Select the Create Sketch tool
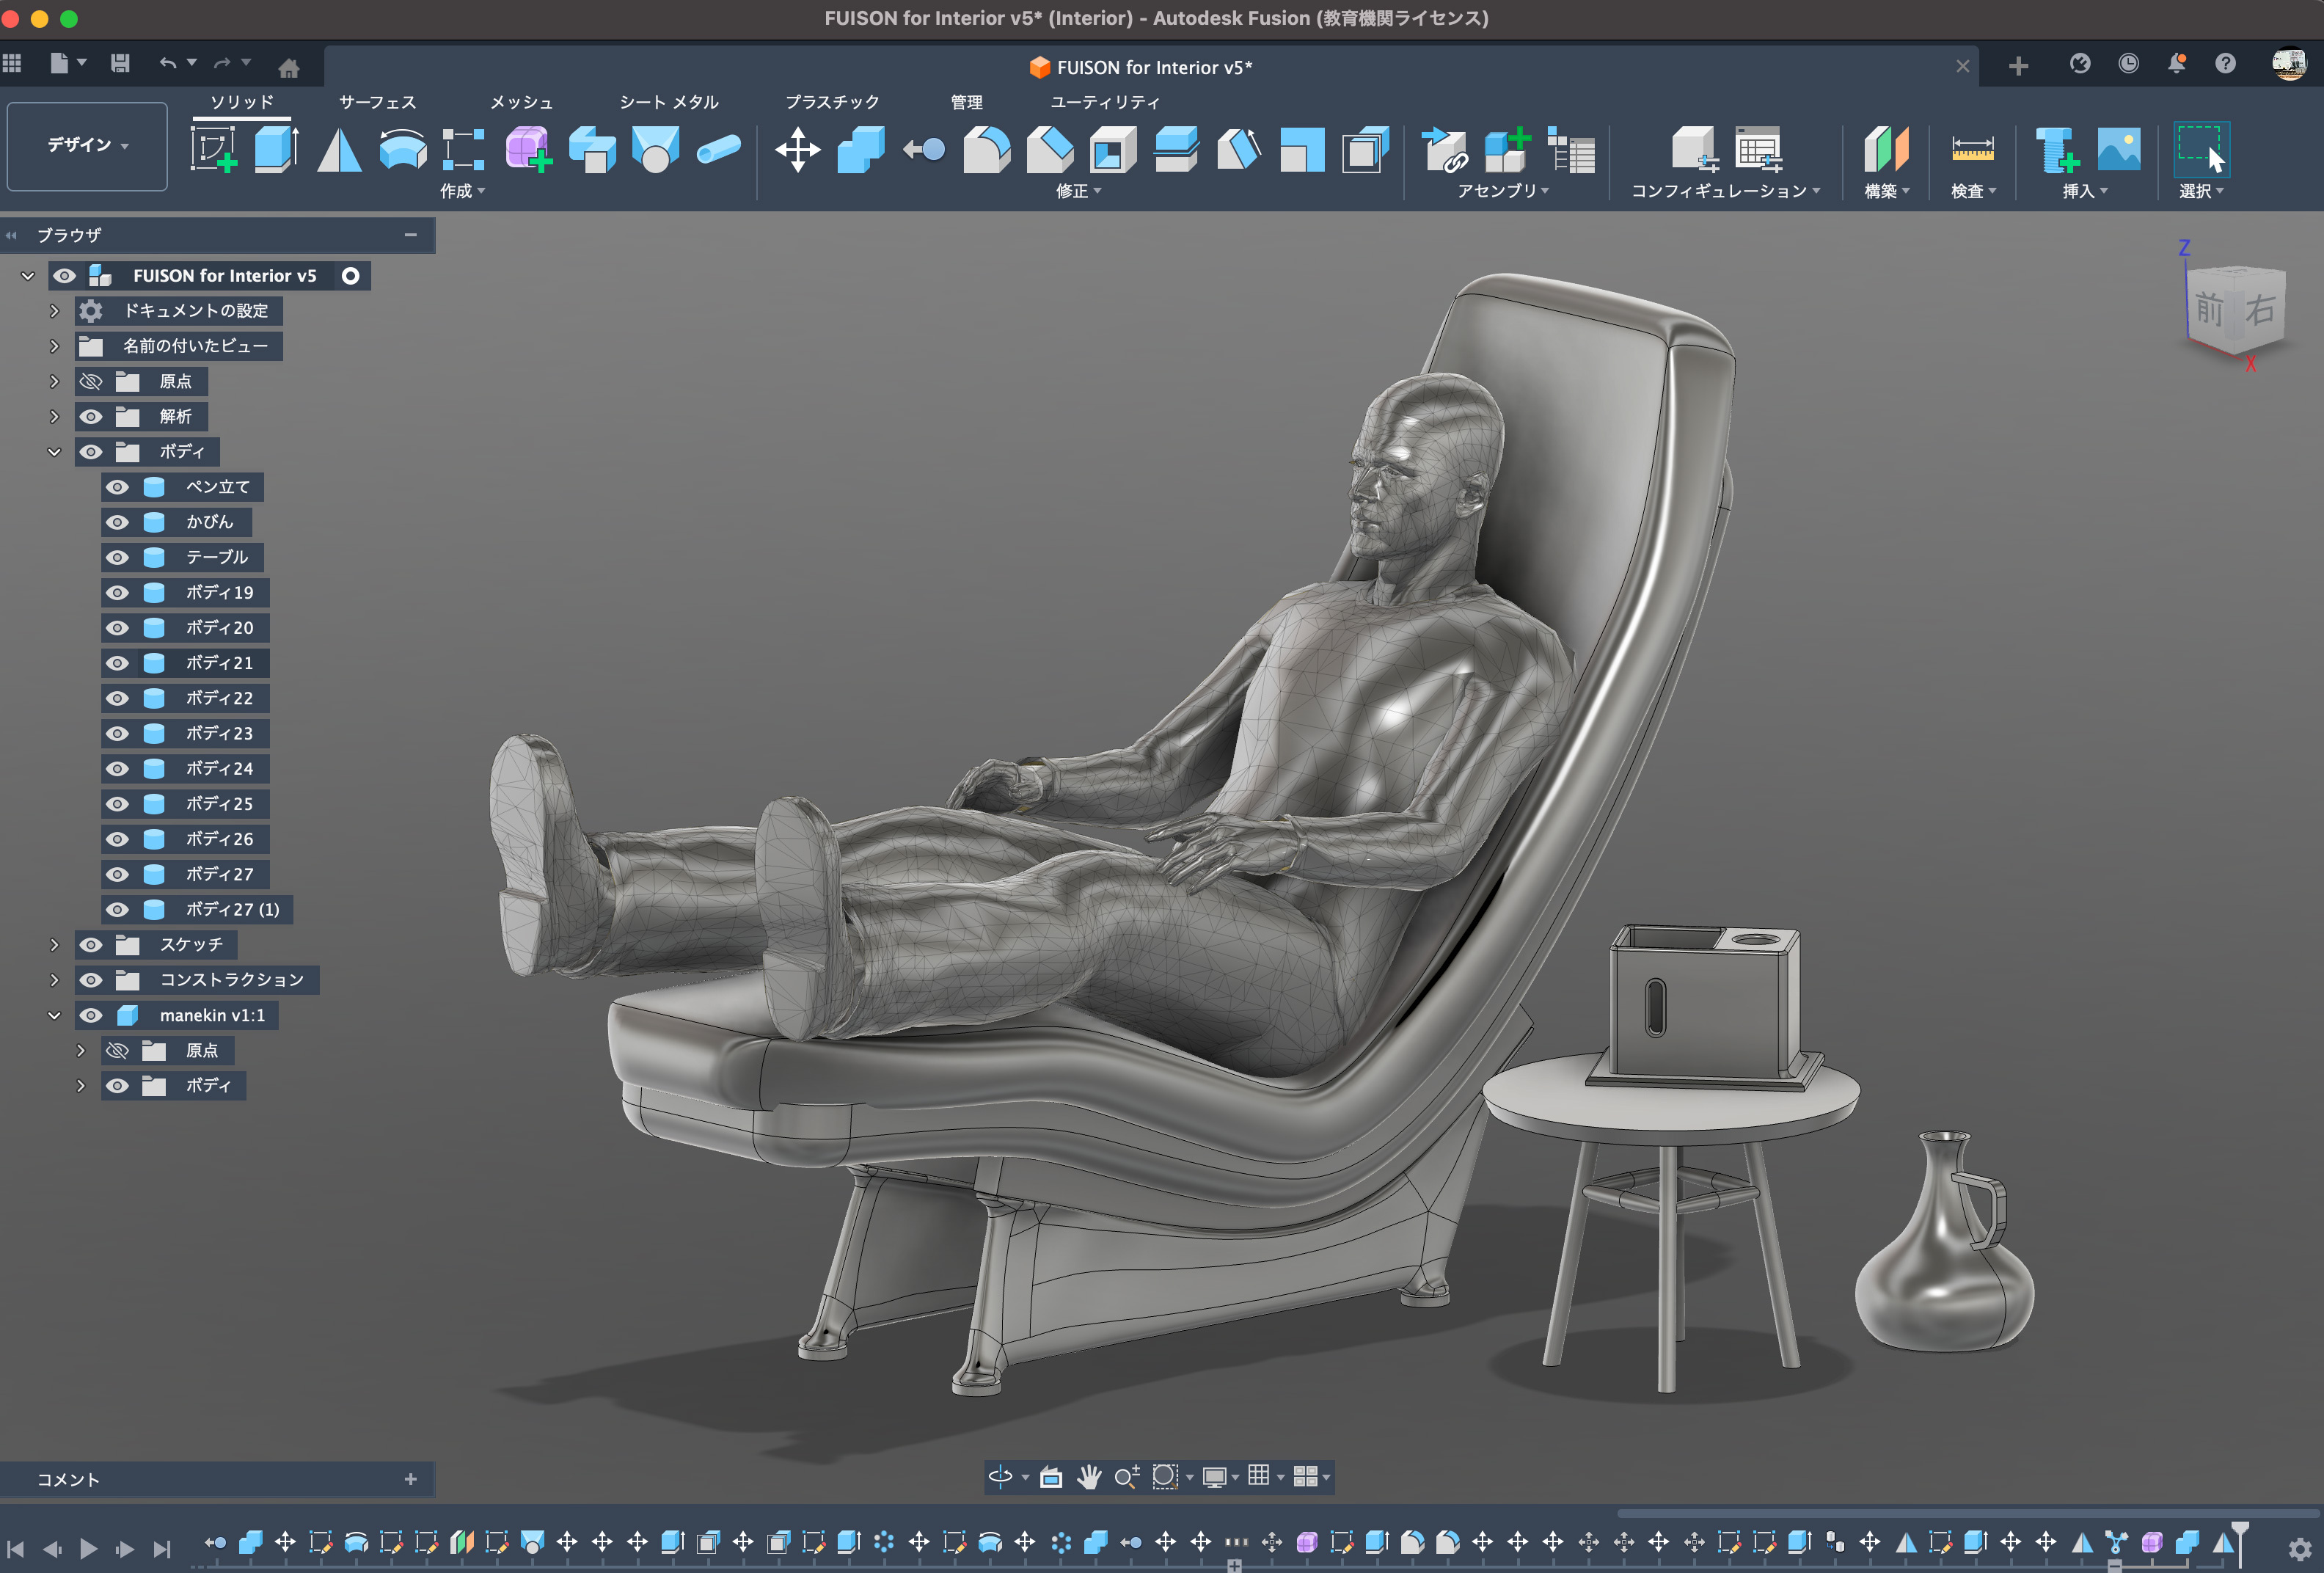 213,150
